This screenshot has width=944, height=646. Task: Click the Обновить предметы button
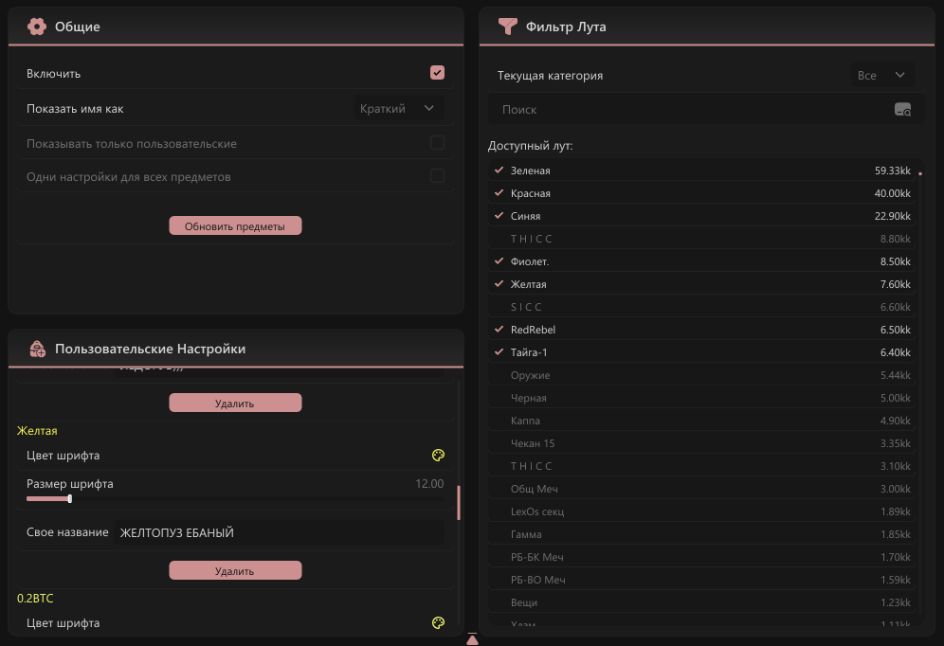point(235,226)
